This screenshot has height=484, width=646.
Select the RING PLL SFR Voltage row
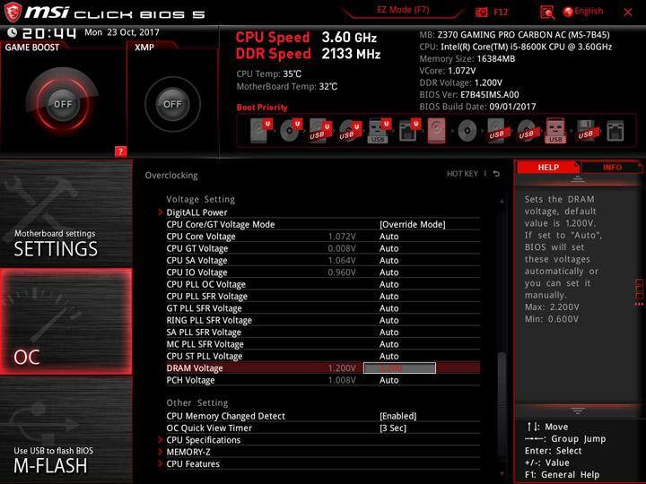click(x=323, y=320)
